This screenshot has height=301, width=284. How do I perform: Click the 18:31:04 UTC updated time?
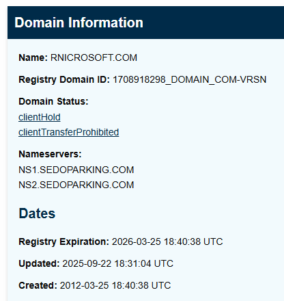[x=144, y=263]
